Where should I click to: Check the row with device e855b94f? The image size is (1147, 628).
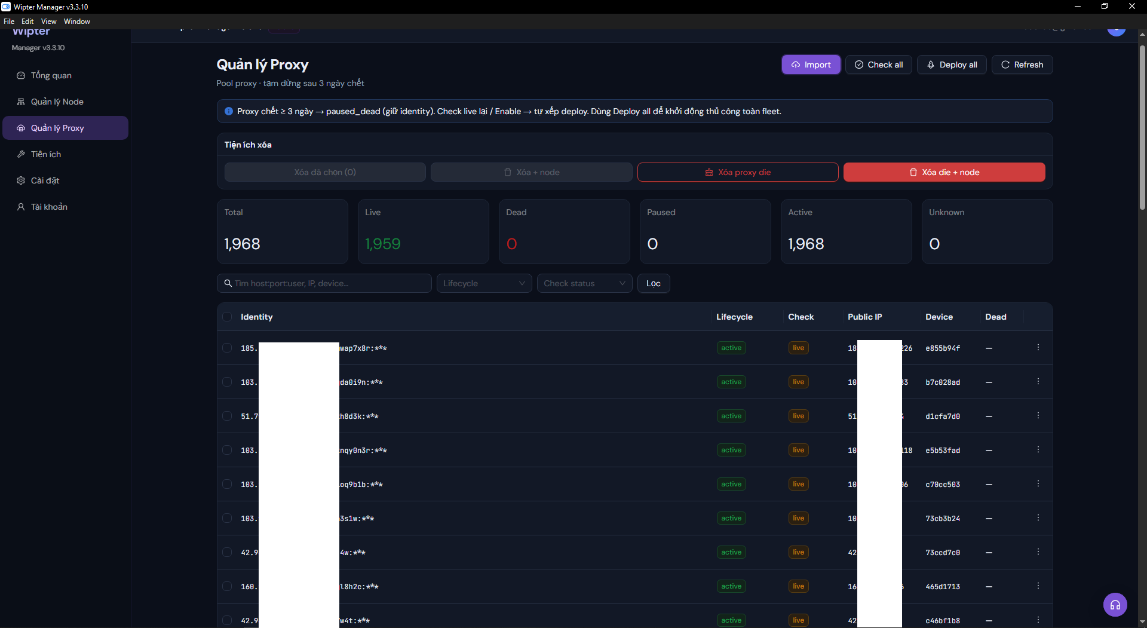(x=227, y=348)
